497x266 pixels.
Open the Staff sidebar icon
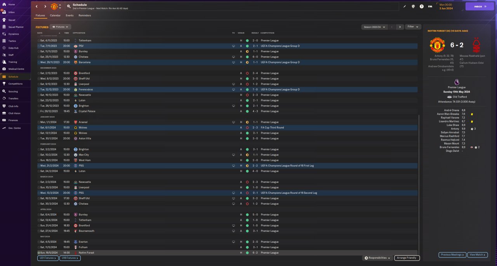click(4, 55)
